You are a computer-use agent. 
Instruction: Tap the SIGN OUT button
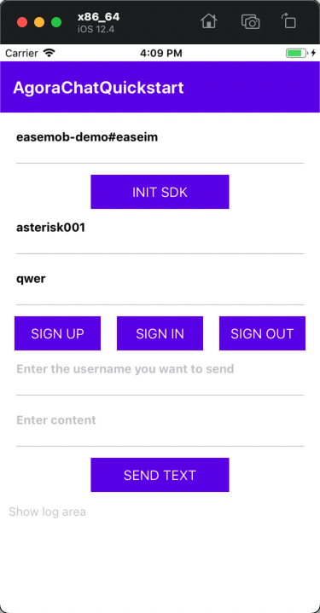pos(262,333)
